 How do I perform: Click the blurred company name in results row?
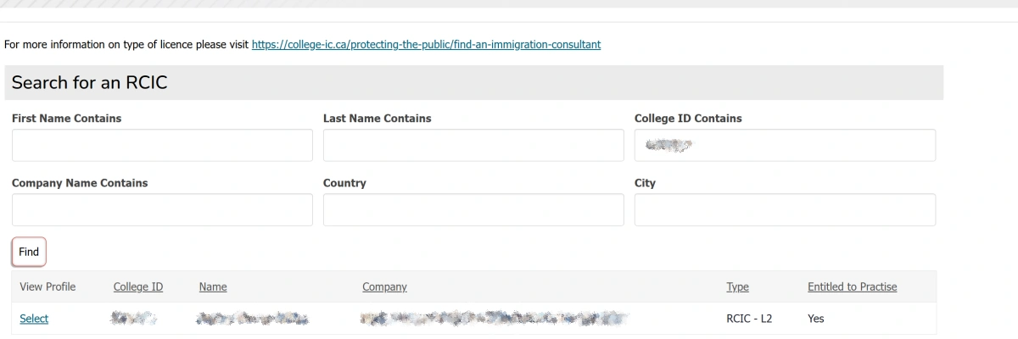(x=495, y=319)
